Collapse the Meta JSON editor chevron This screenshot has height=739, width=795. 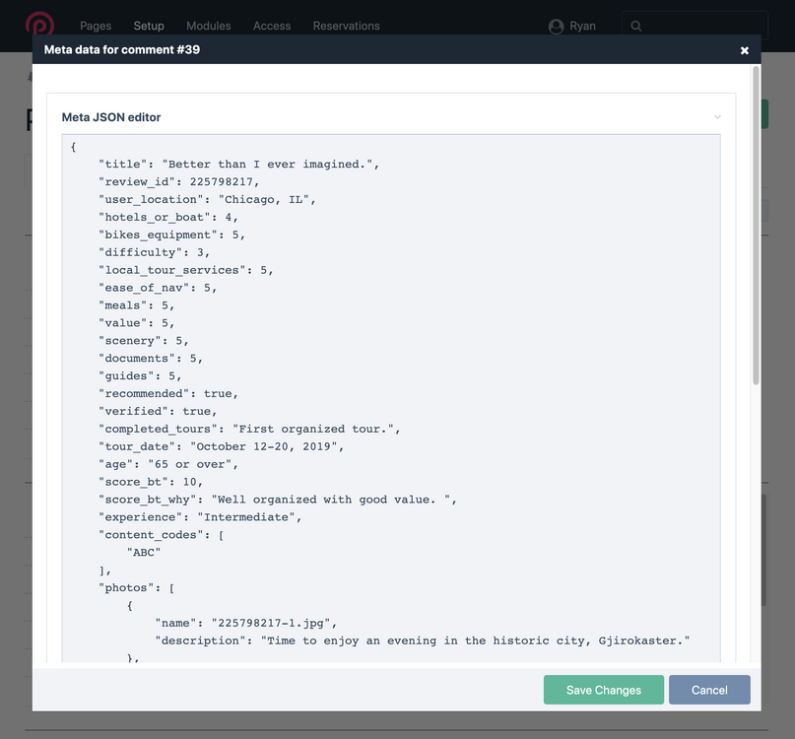[x=717, y=117]
